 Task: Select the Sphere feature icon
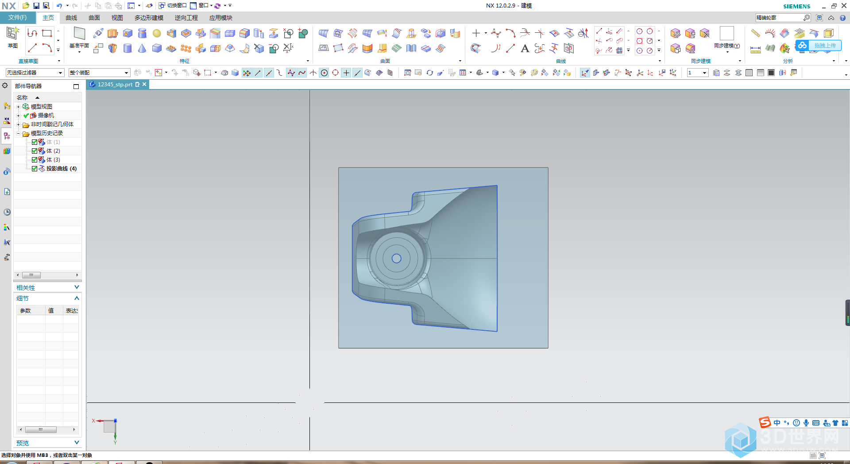[x=157, y=33]
